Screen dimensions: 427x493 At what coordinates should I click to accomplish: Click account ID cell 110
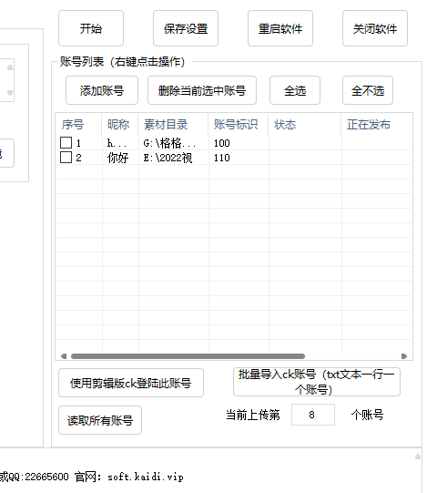[222, 158]
